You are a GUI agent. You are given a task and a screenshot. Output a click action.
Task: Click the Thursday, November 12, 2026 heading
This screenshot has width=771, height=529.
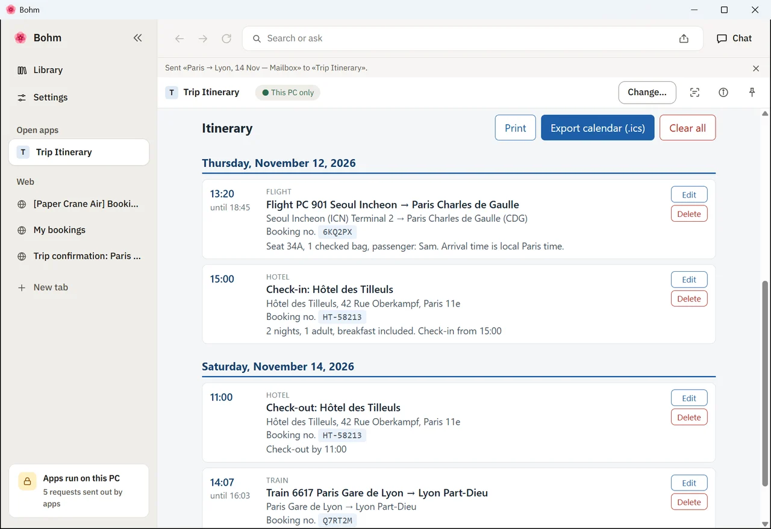coord(279,163)
